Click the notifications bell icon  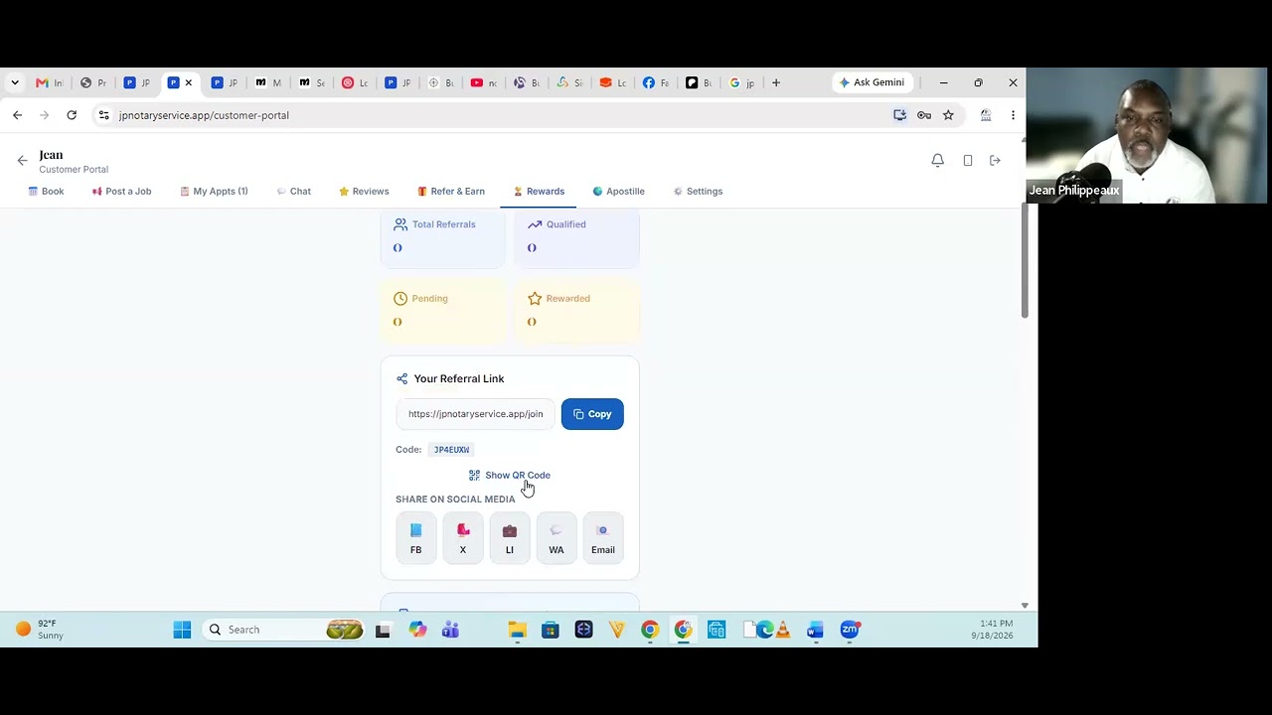point(937,160)
